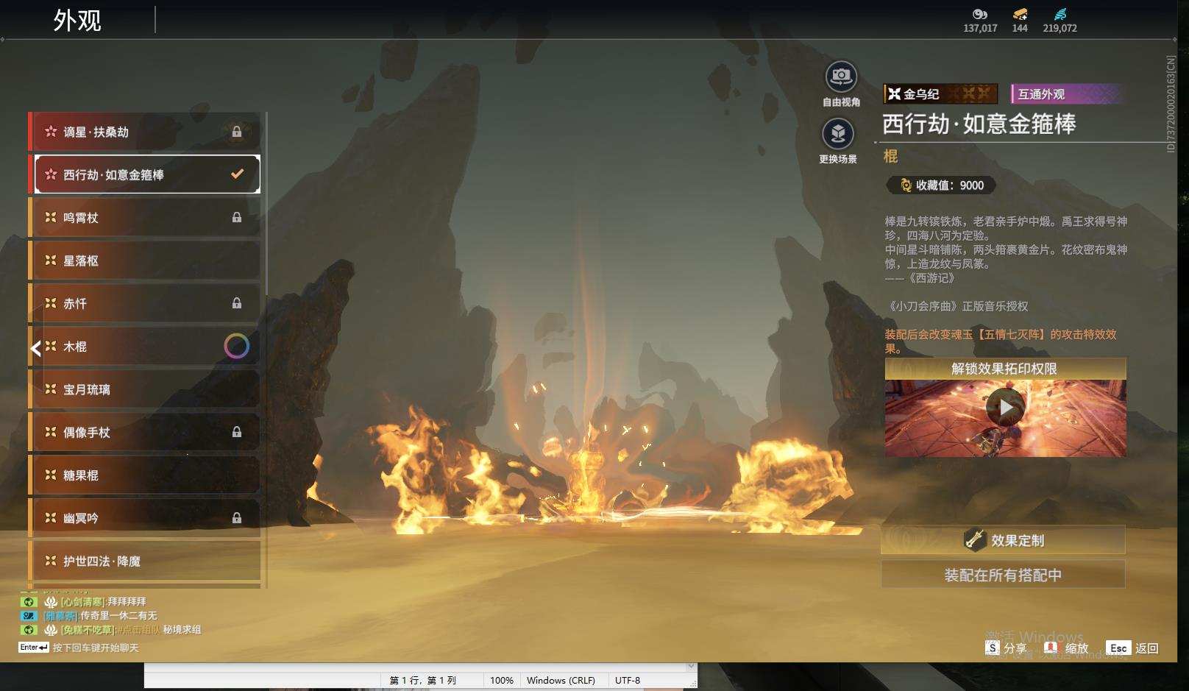Open the effect customization (效果定制) button
The image size is (1189, 691).
point(1003,540)
